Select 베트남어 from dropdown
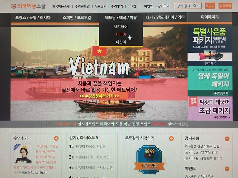The image size is (238, 178). 121,27
